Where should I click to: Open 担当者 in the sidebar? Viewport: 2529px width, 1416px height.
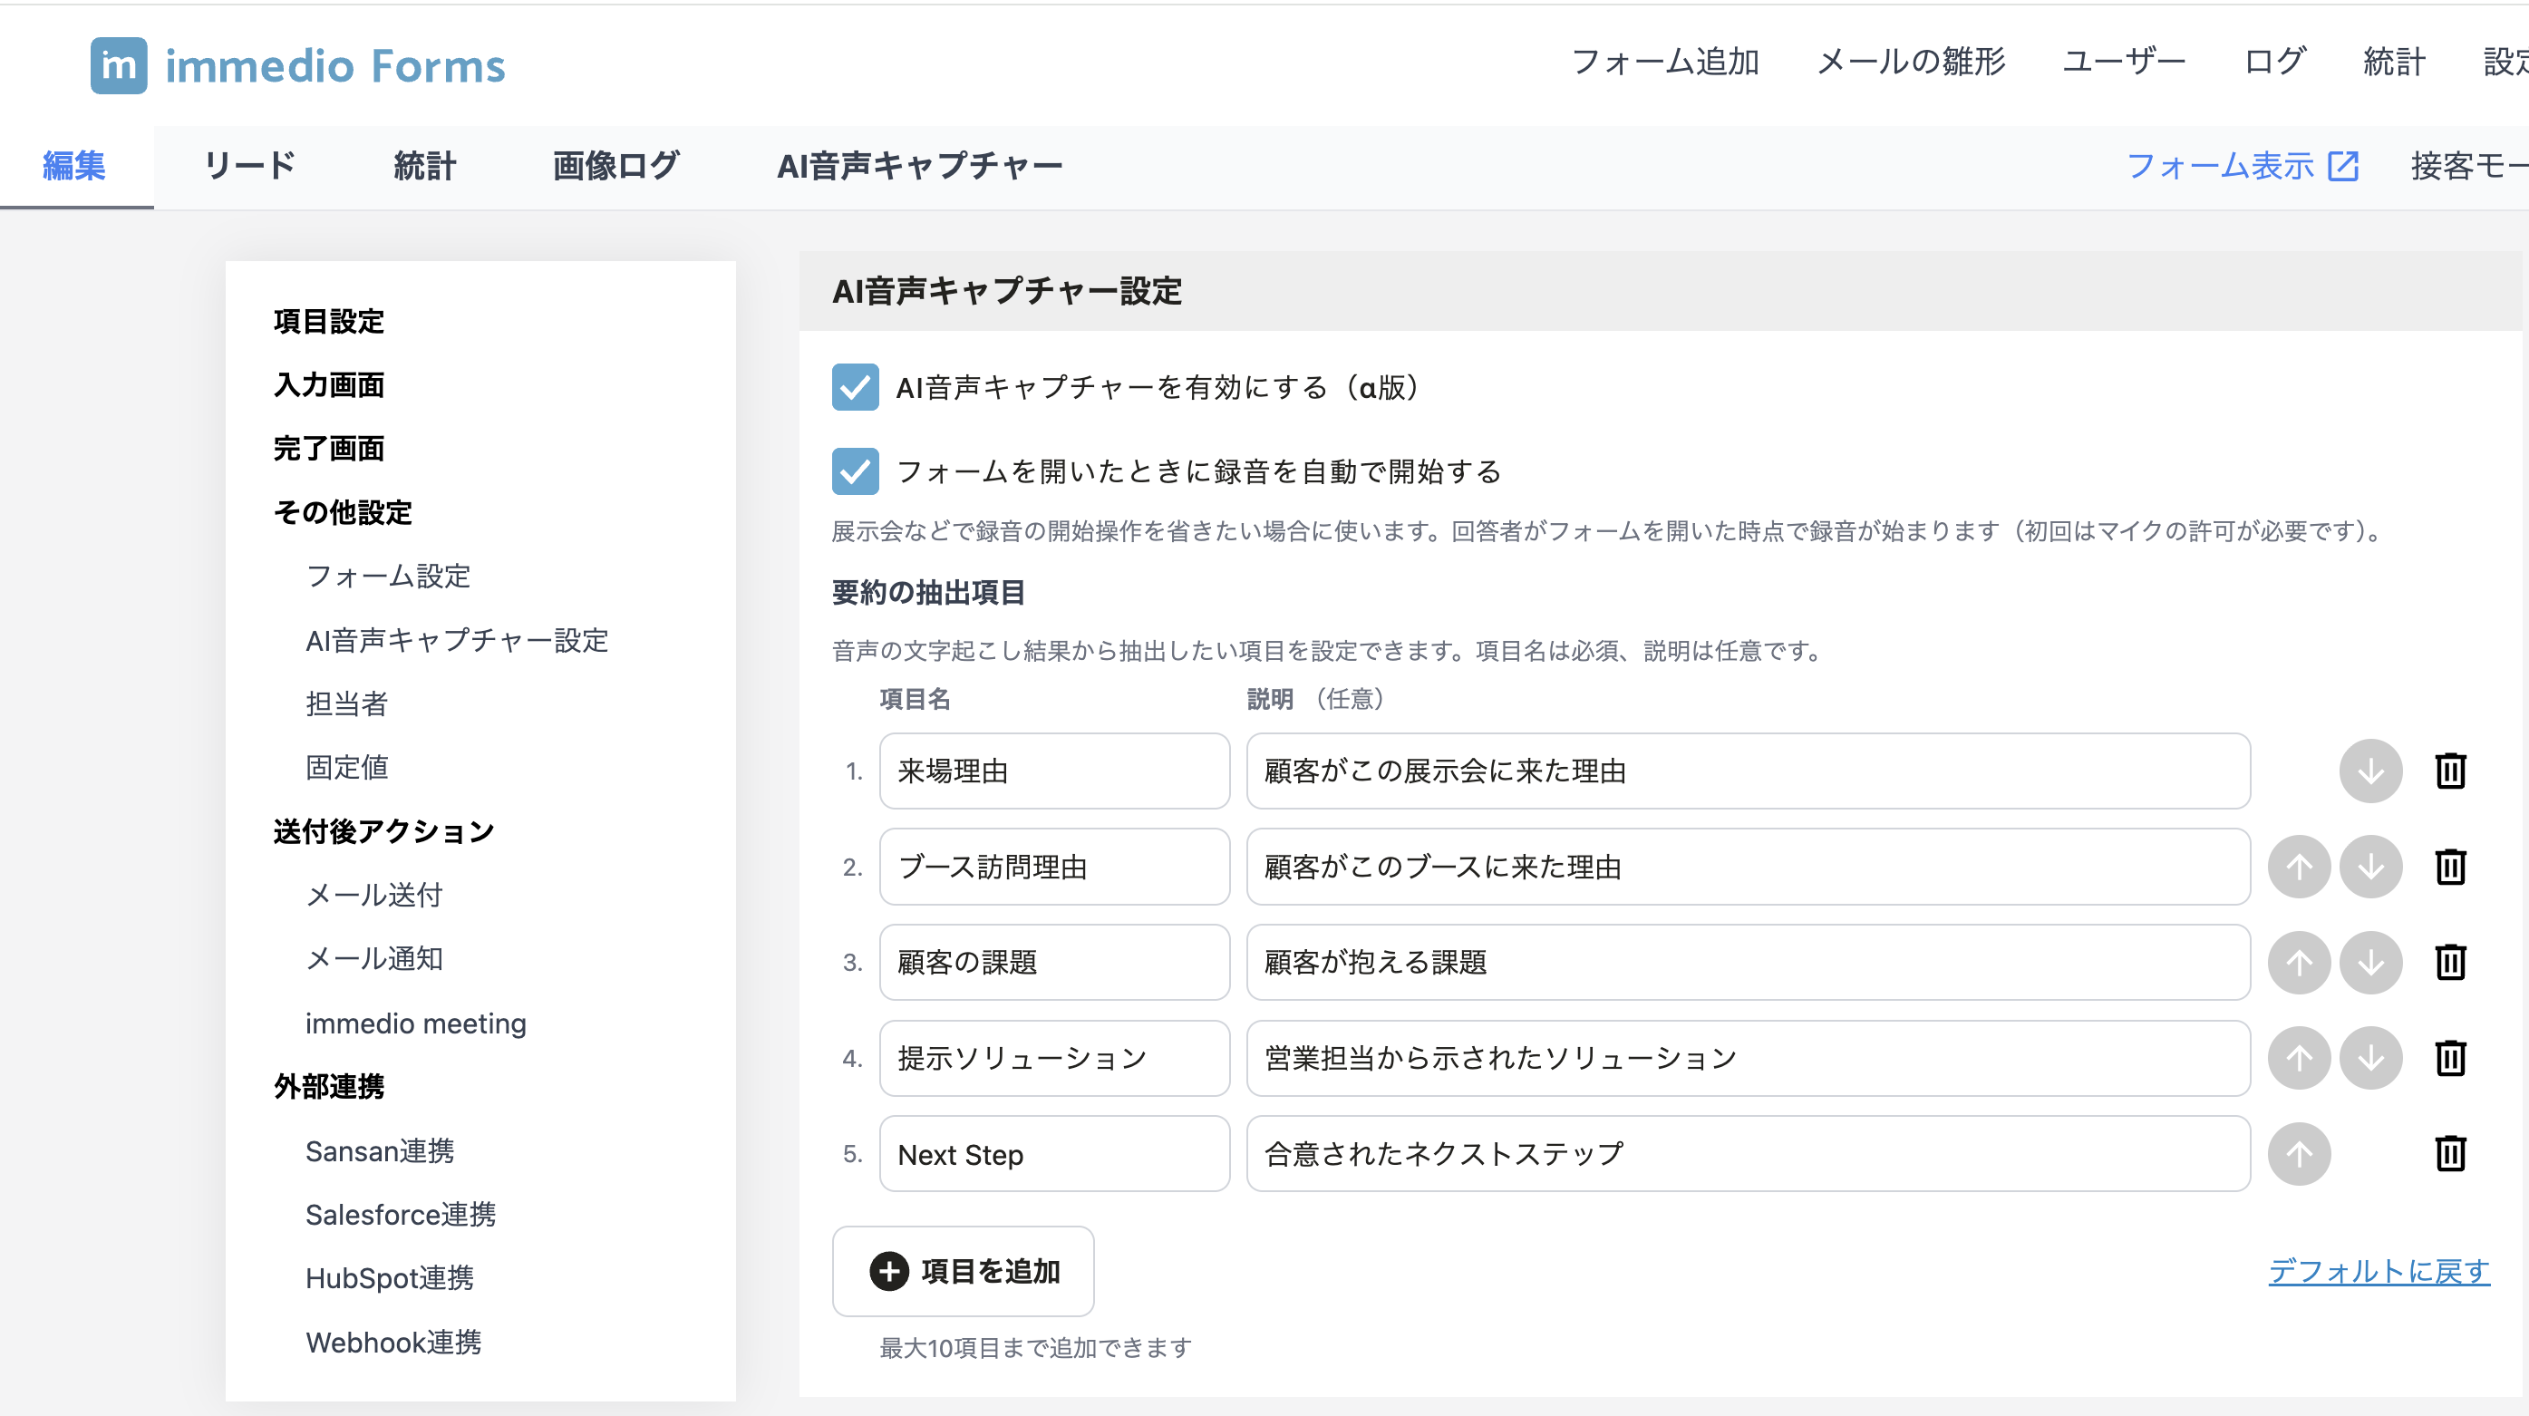click(346, 703)
